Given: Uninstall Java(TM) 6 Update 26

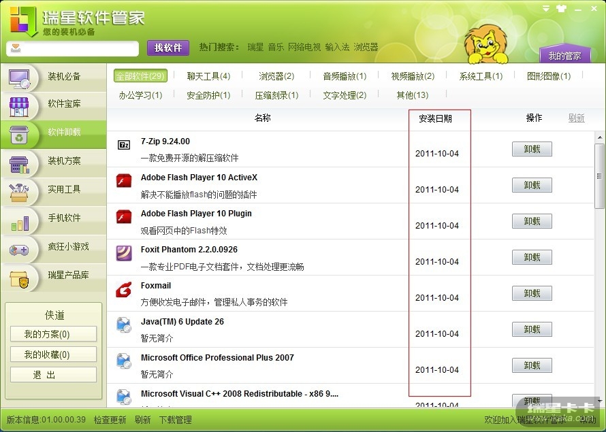Looking at the screenshot, I should (532, 329).
